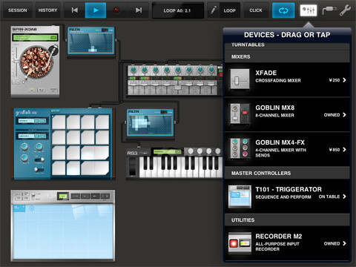Tap the ¥850 price for GOBLIN MX4-FX

pyautogui.click(x=334, y=150)
